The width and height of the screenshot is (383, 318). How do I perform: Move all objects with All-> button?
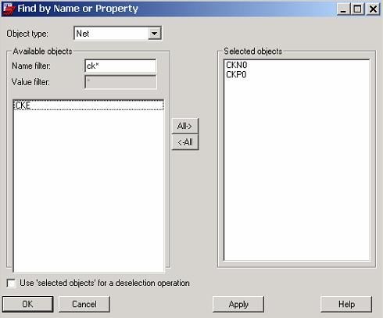click(x=185, y=126)
